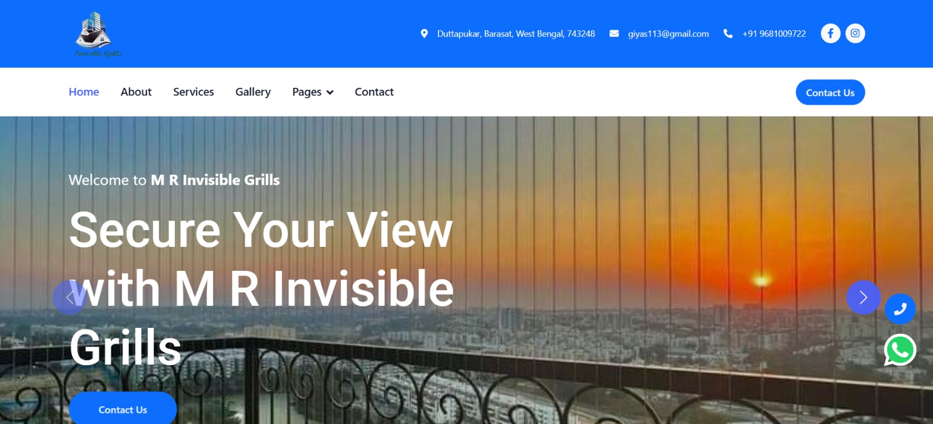Click the location pin icon
The width and height of the screenshot is (933, 424).
tap(425, 34)
